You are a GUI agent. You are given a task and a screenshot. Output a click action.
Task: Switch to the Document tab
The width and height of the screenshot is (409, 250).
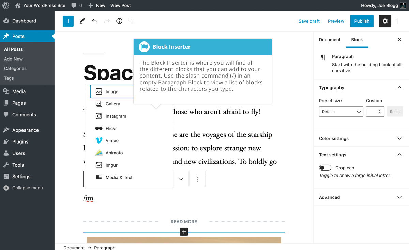330,40
